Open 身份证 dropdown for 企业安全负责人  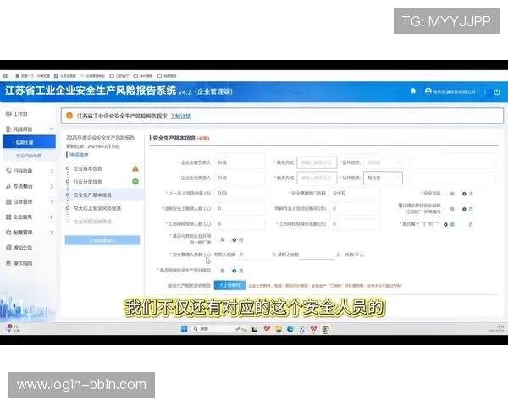(x=384, y=178)
